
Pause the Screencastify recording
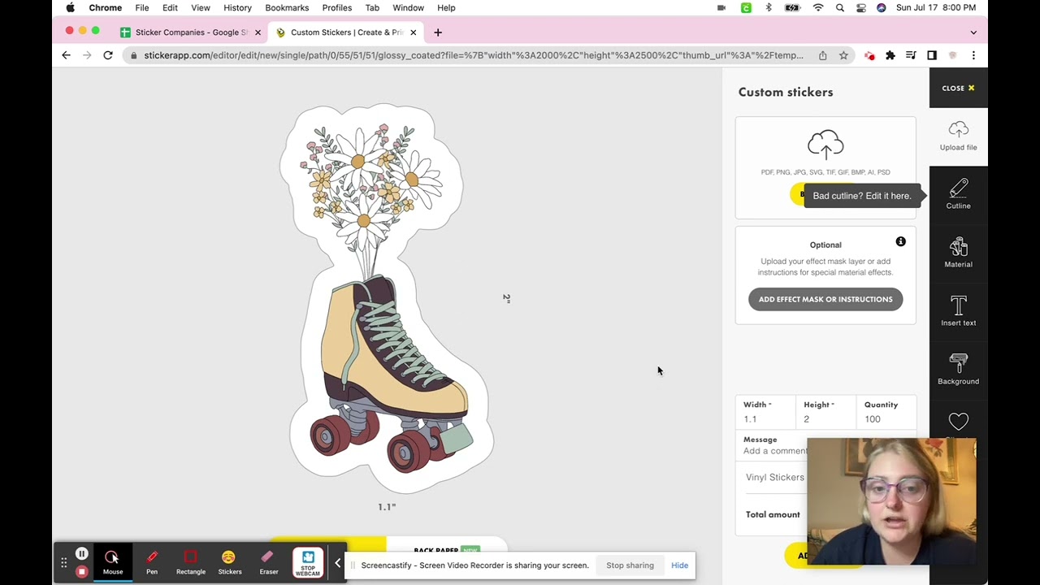click(x=81, y=554)
